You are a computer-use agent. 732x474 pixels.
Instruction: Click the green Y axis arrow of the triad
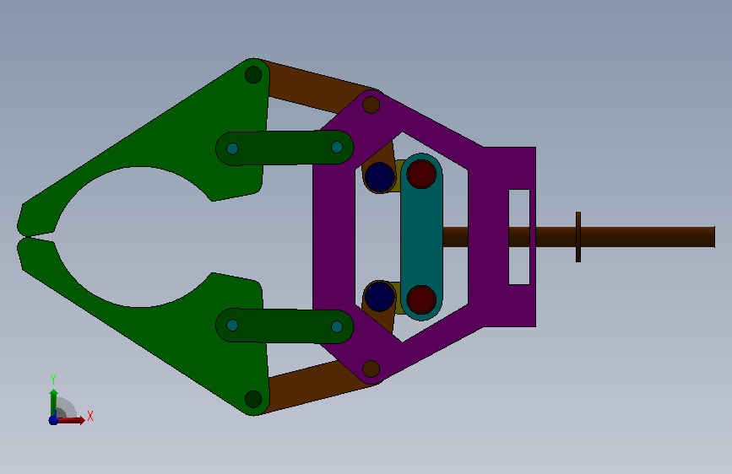(x=54, y=401)
